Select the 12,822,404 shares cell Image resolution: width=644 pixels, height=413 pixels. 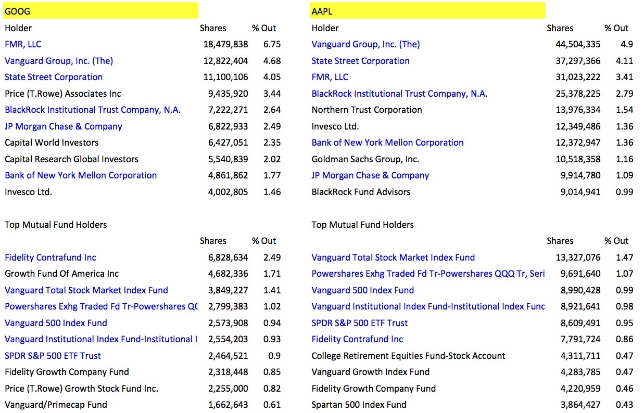(x=225, y=61)
